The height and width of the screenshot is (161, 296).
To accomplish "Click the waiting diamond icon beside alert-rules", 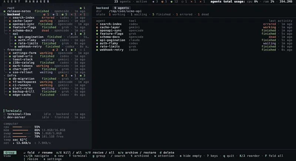I will [x=10, y=88].
